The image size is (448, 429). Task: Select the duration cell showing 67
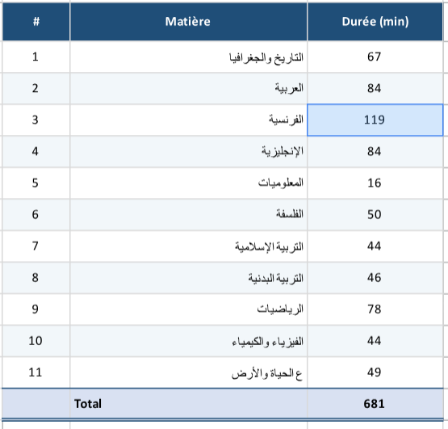(x=375, y=57)
